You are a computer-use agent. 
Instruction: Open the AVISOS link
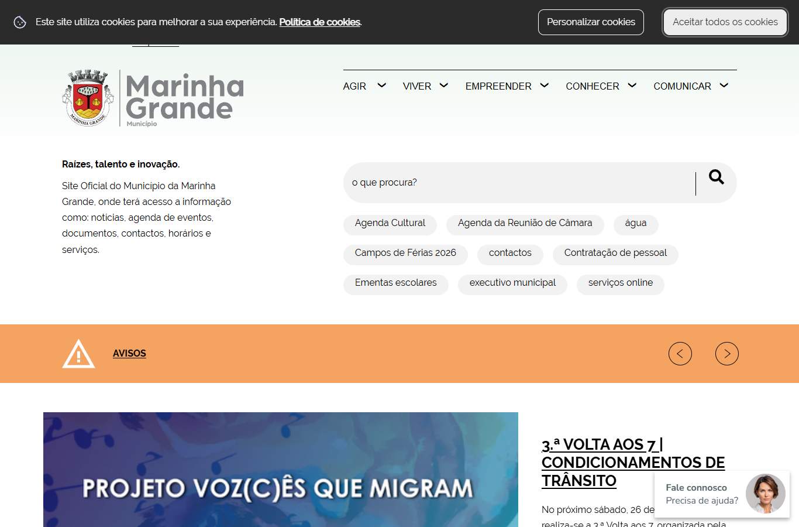[129, 354]
